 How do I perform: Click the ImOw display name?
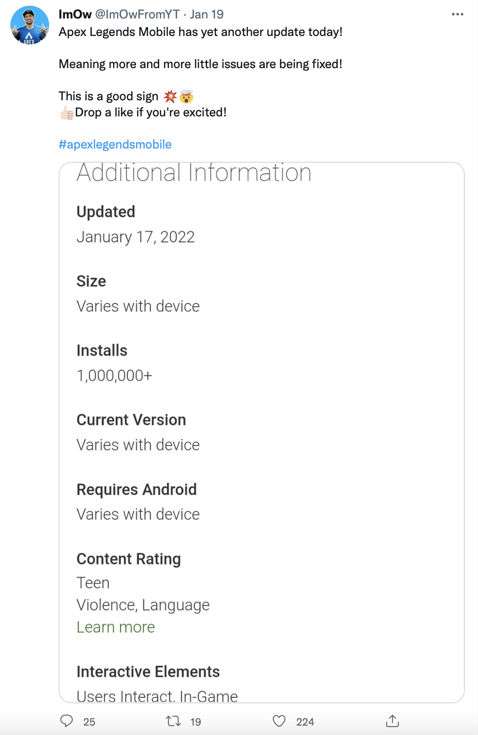tap(75, 14)
